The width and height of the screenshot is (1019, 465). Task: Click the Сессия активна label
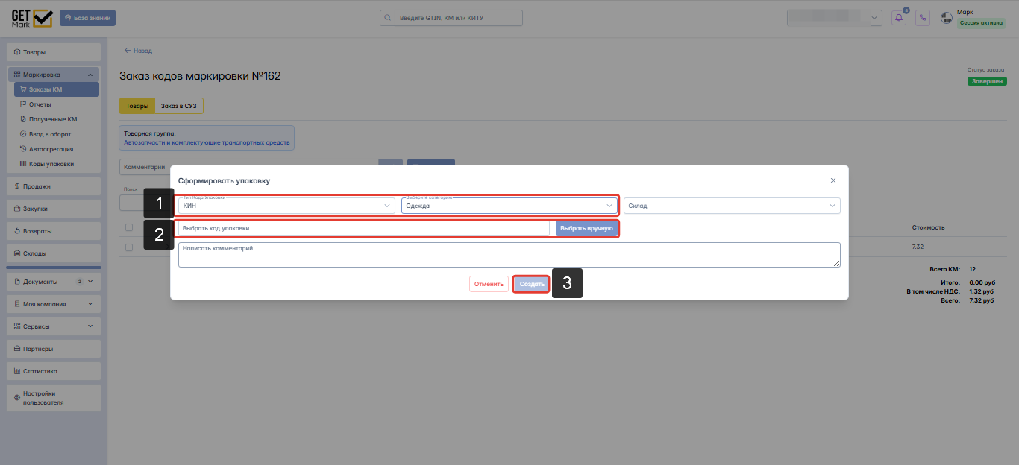coord(982,23)
